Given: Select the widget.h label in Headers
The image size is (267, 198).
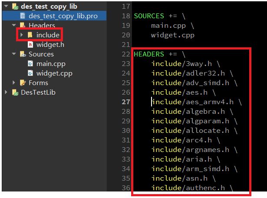Looking at the screenshot, I should click(50, 44).
